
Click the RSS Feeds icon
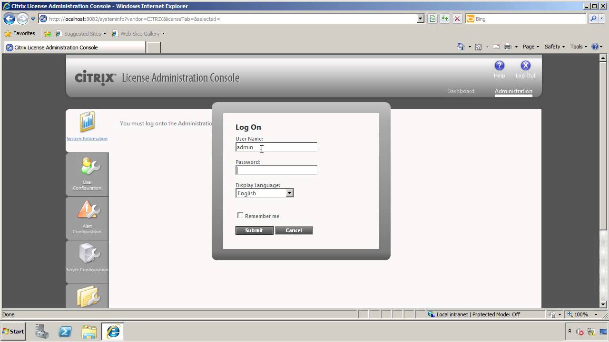[x=478, y=47]
